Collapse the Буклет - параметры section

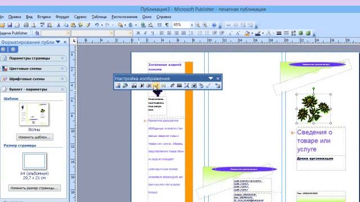click(x=34, y=89)
